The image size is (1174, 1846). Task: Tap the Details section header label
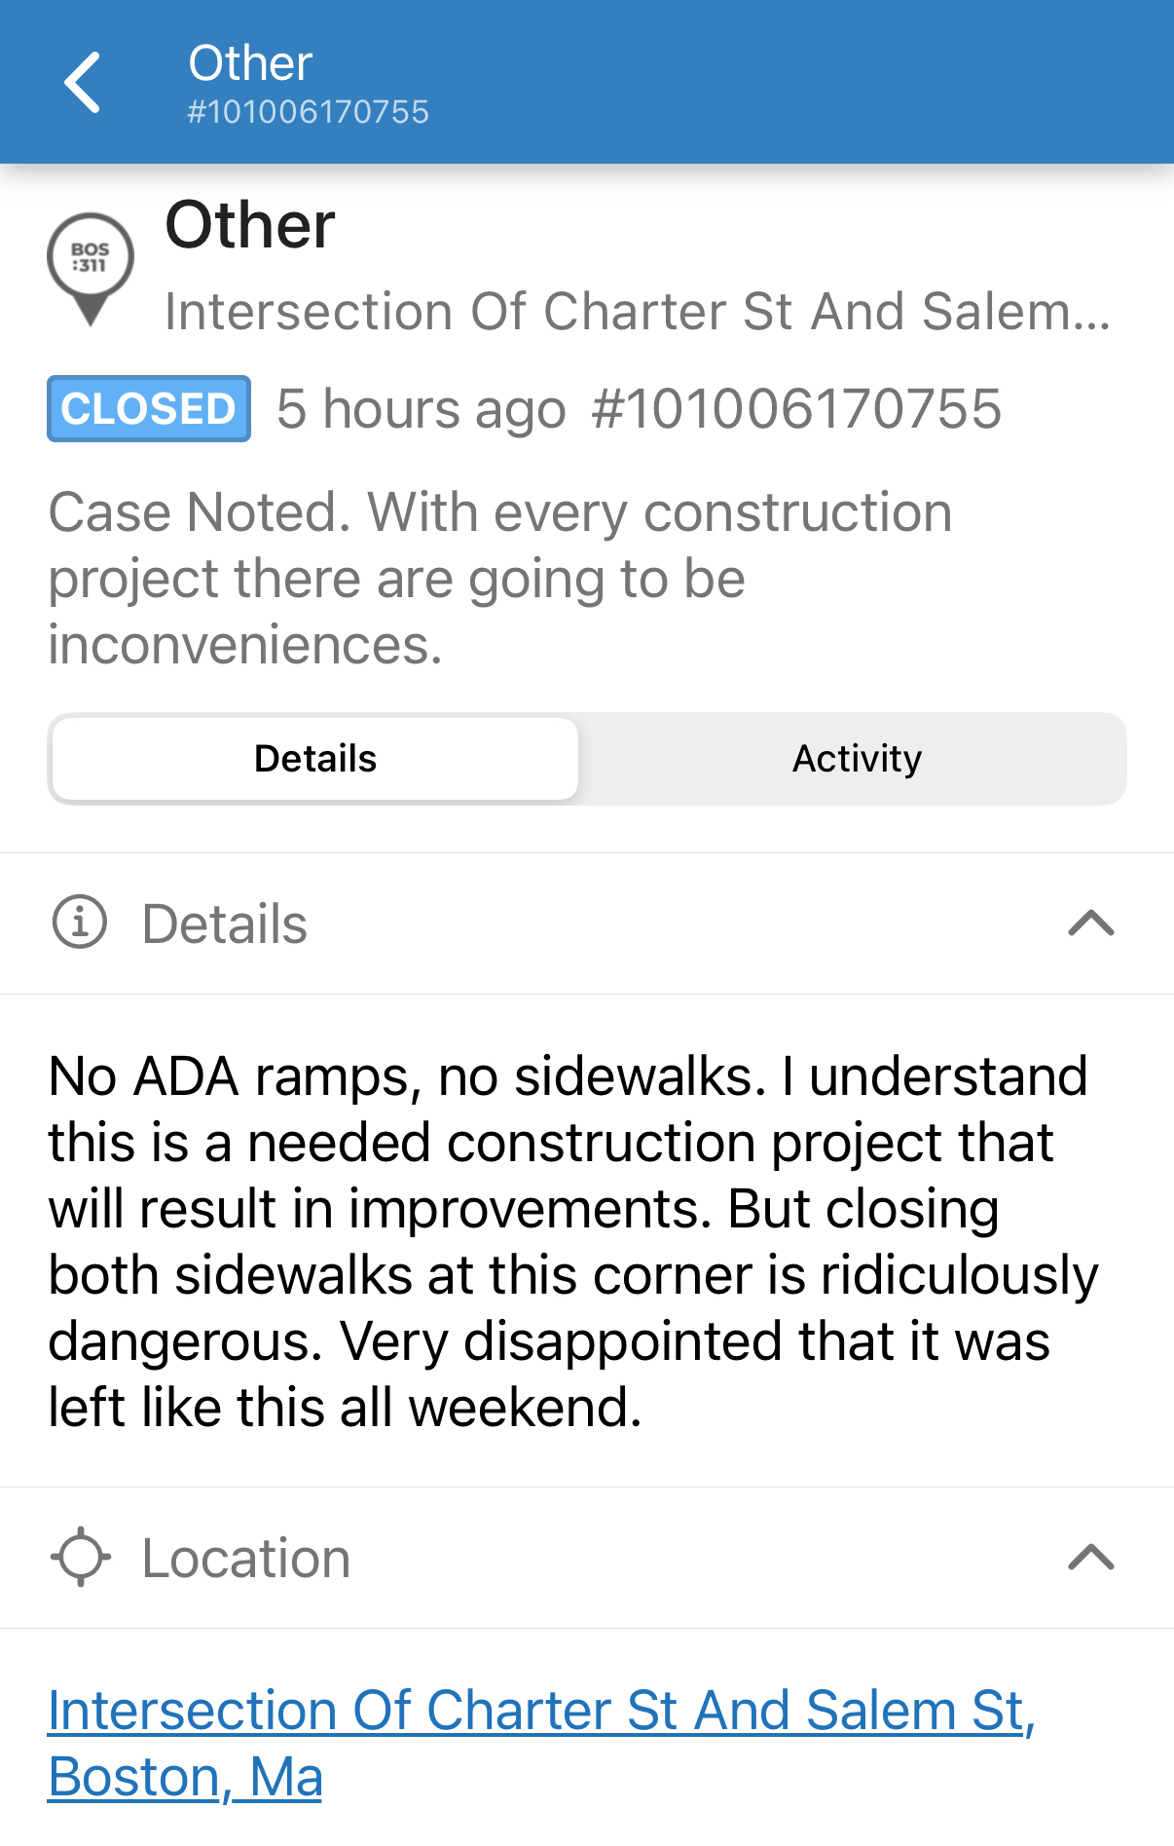[225, 923]
